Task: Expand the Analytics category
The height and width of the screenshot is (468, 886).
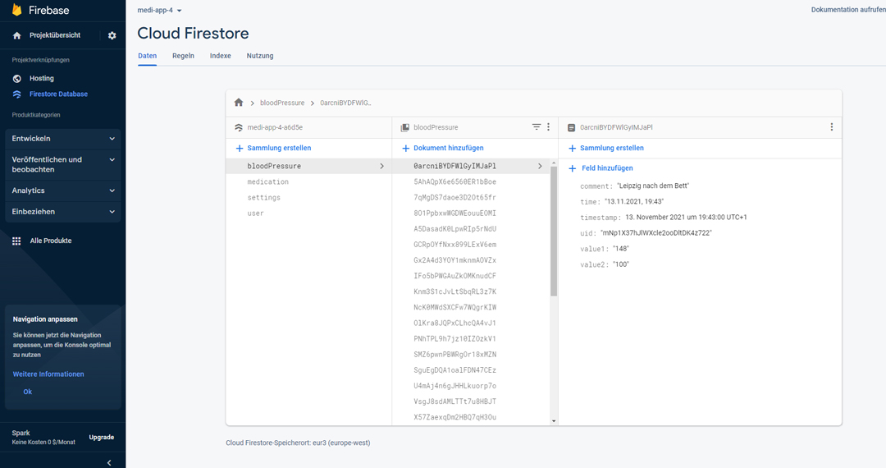Action: coord(62,190)
